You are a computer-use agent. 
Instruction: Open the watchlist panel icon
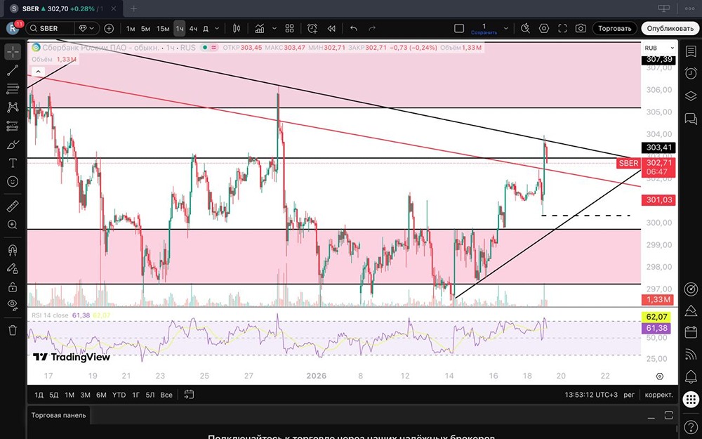pos(691,51)
